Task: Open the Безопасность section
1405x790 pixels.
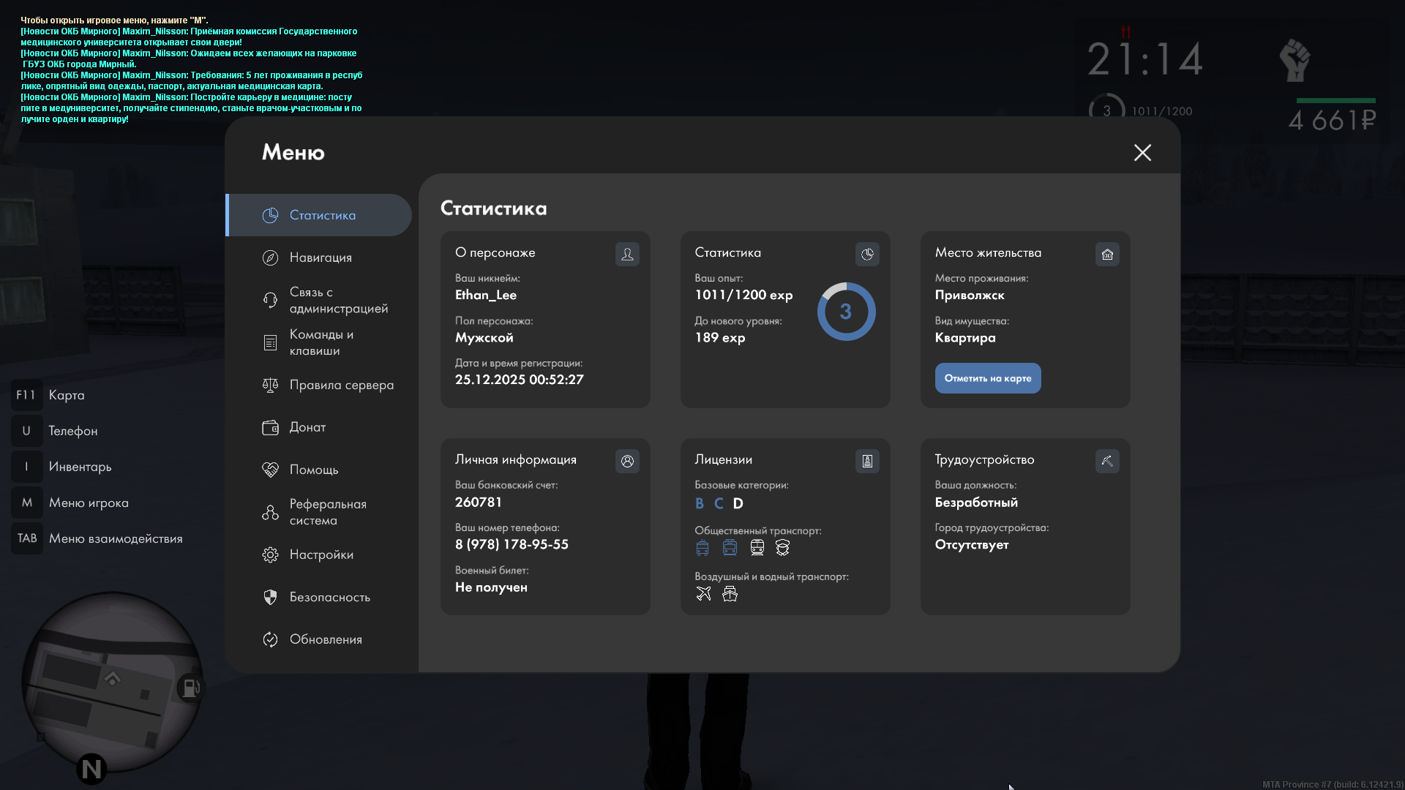Action: pos(329,597)
